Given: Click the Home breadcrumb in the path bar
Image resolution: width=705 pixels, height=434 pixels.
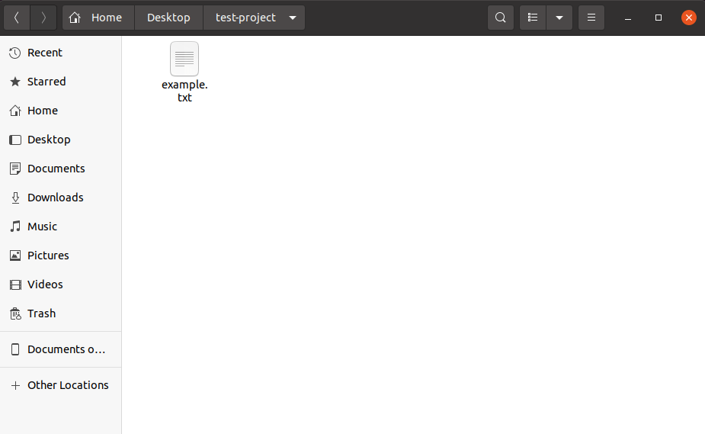Looking at the screenshot, I should pos(98,18).
